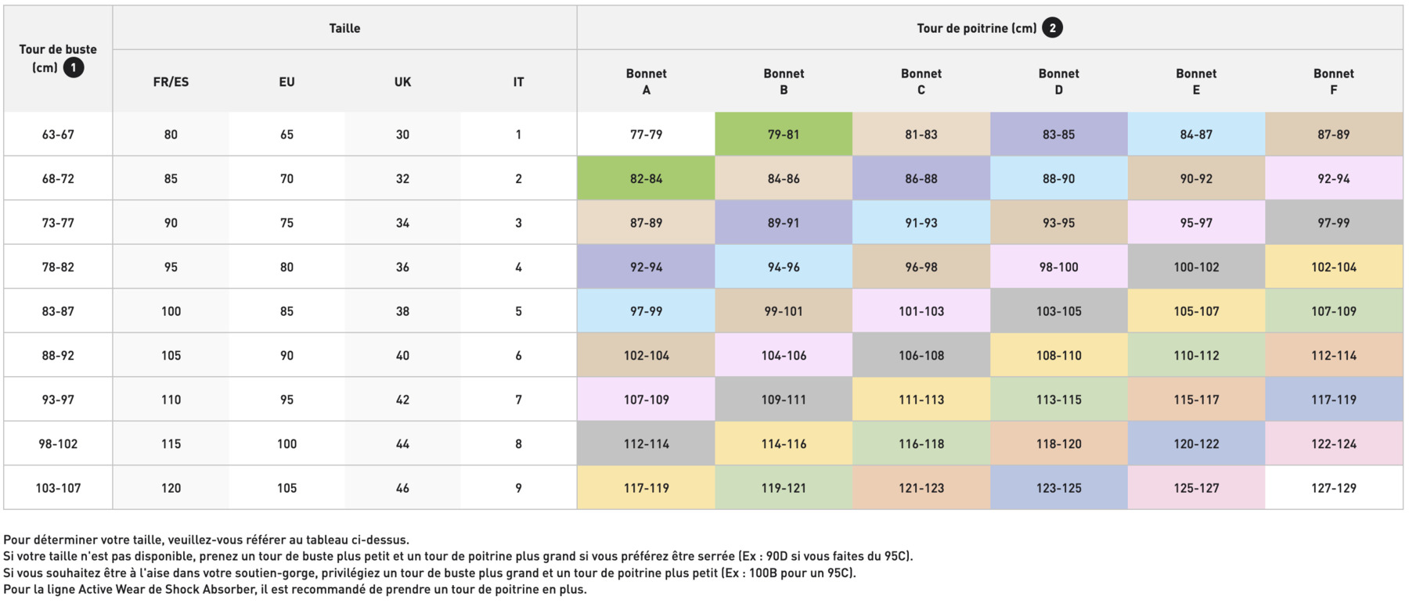Pick the green 79-81 cell
Image resolution: width=1409 pixels, height=603 pixels.
click(784, 135)
